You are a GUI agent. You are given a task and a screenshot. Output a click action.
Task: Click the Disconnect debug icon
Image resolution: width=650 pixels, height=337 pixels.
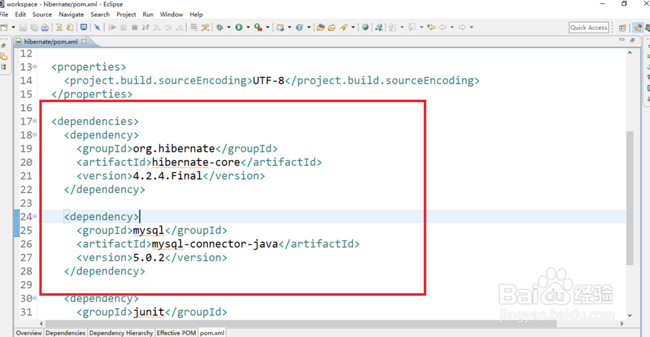[146, 27]
